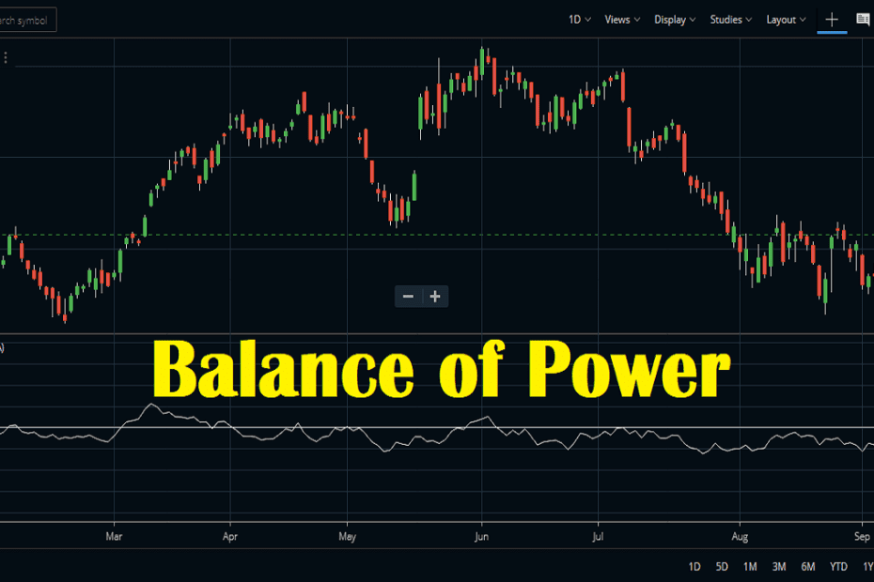Click the Jun axis label
Viewport: 874px width, 582px height.
(481, 536)
